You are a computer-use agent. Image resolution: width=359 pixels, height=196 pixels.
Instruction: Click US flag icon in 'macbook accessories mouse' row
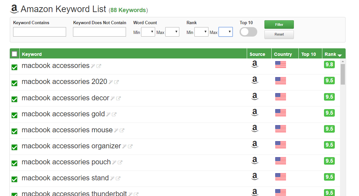click(280, 129)
